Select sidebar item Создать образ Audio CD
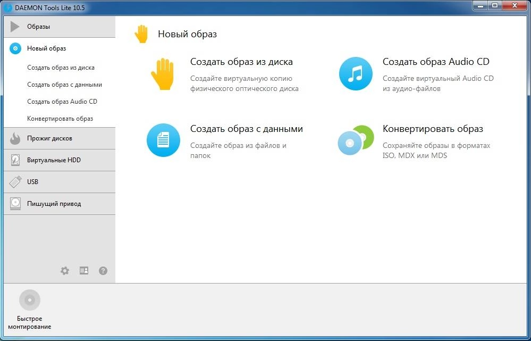531x341 pixels. coord(62,102)
